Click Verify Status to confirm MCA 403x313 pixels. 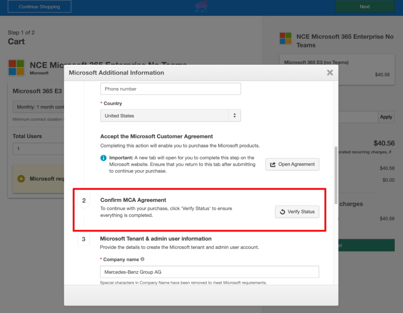pyautogui.click(x=297, y=212)
